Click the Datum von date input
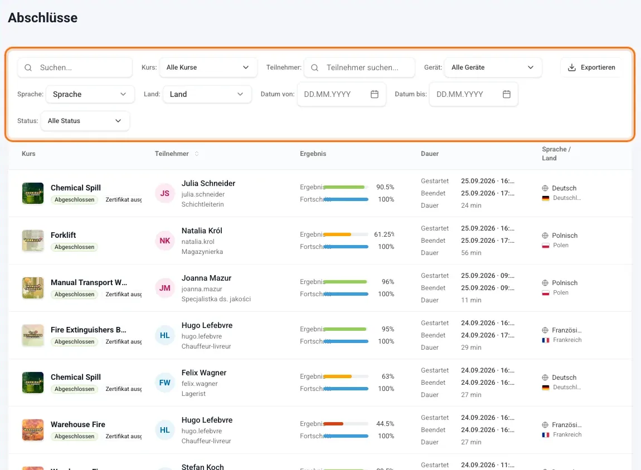The height and width of the screenshot is (470, 641). (x=341, y=94)
